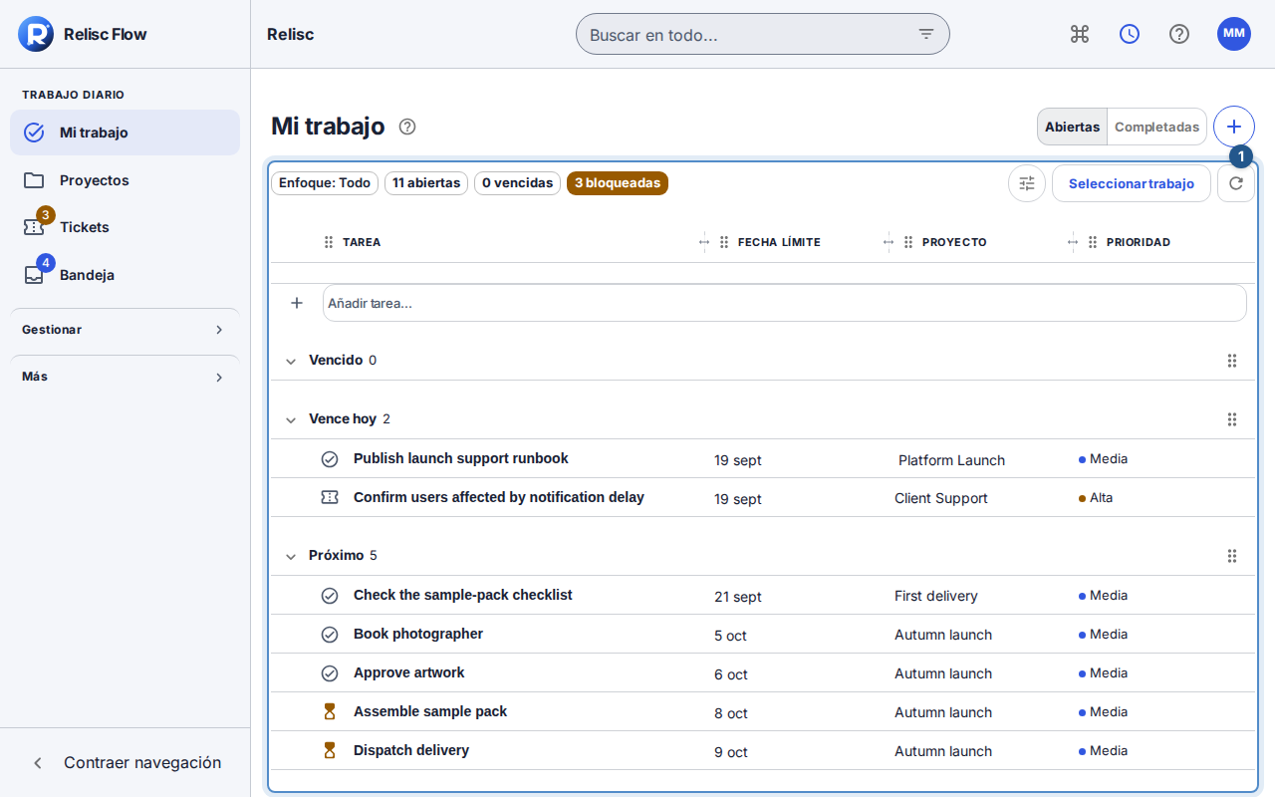Expand the Gestionar navigation group
The width and height of the screenshot is (1275, 797).
pyautogui.click(x=125, y=330)
